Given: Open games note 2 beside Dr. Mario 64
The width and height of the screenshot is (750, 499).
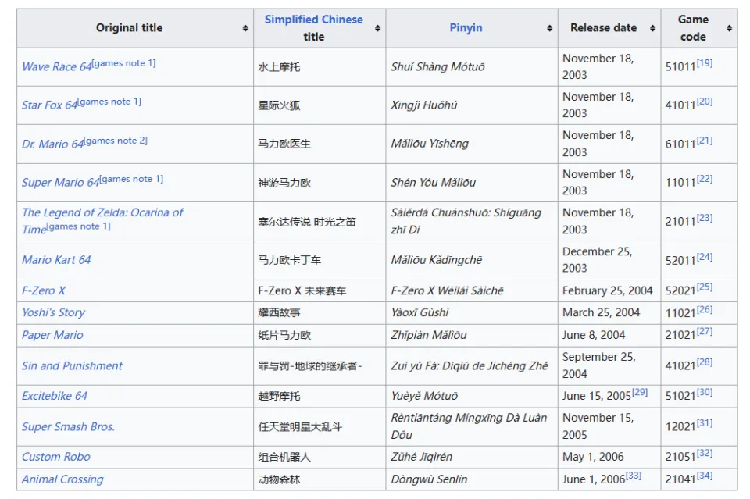Looking at the screenshot, I should click(116, 141).
